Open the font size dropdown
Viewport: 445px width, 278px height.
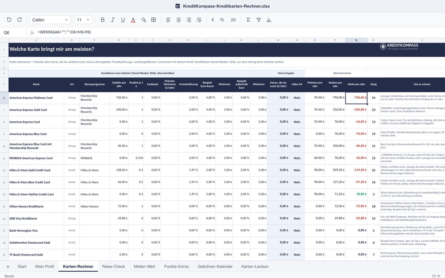pyautogui.click(x=83, y=20)
